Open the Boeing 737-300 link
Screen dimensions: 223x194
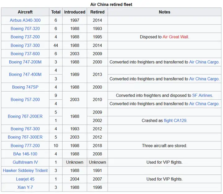(x=25, y=45)
